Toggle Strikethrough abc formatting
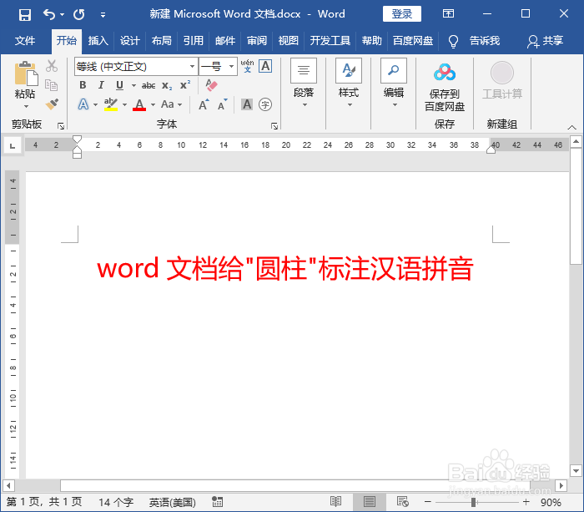Image resolution: width=584 pixels, height=512 pixels. 149,85
